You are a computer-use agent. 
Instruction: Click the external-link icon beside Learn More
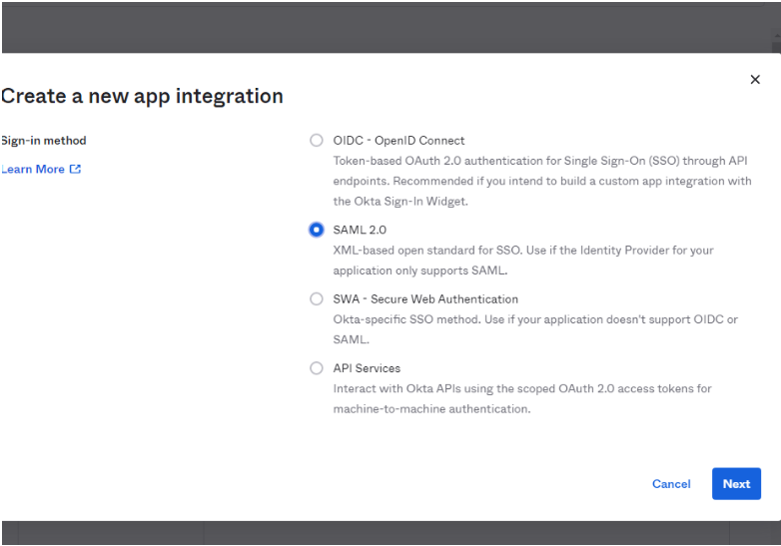[x=75, y=170]
